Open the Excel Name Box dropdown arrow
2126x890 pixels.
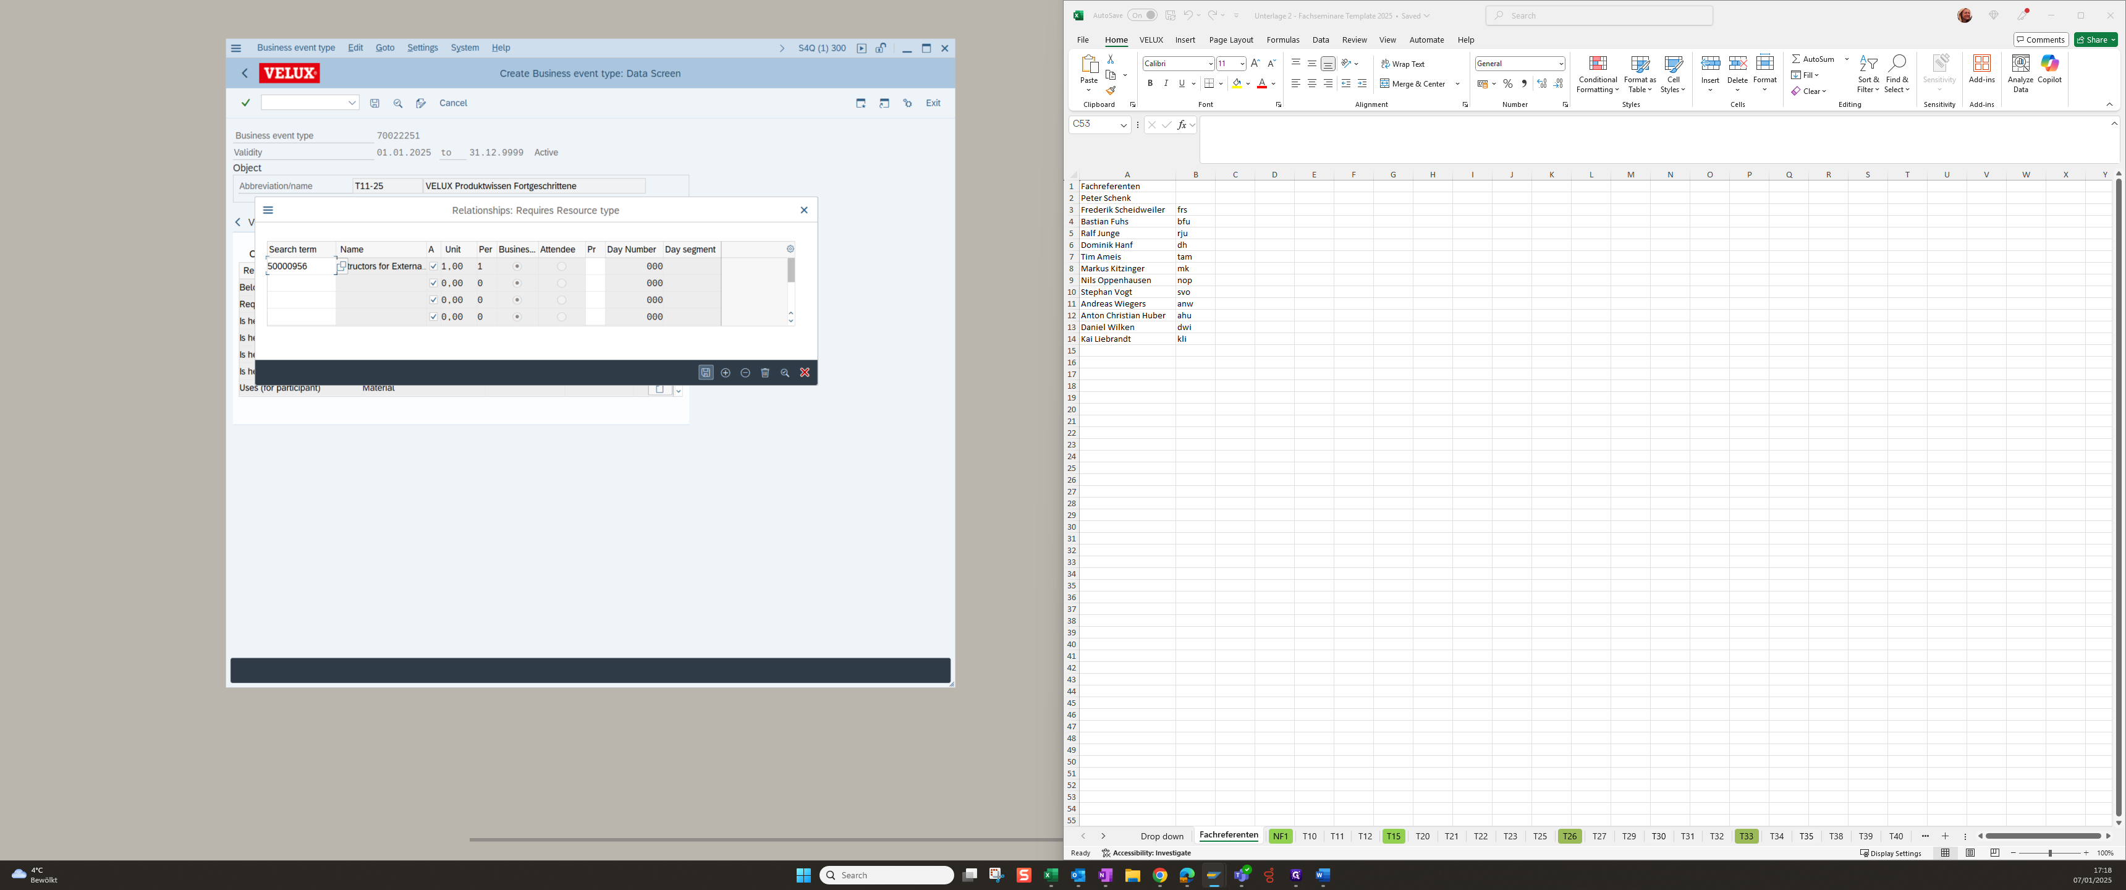coord(1123,125)
